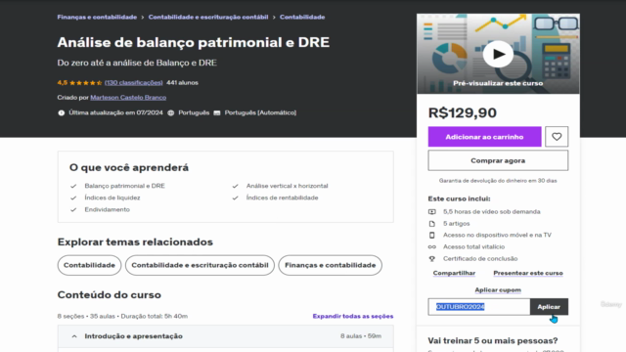The width and height of the screenshot is (626, 352).
Task: Click the articles document icon
Action: (432, 224)
